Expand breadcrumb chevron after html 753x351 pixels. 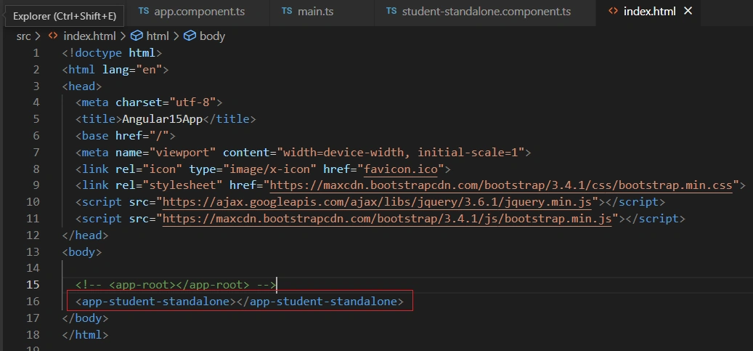(176, 36)
